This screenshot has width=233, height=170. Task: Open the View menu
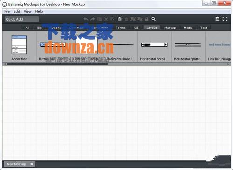[x=27, y=11]
